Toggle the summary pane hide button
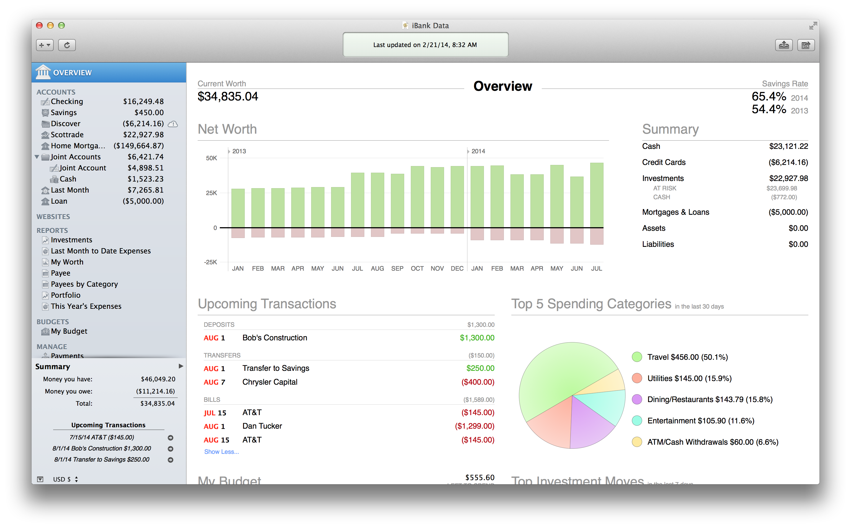 (40, 479)
